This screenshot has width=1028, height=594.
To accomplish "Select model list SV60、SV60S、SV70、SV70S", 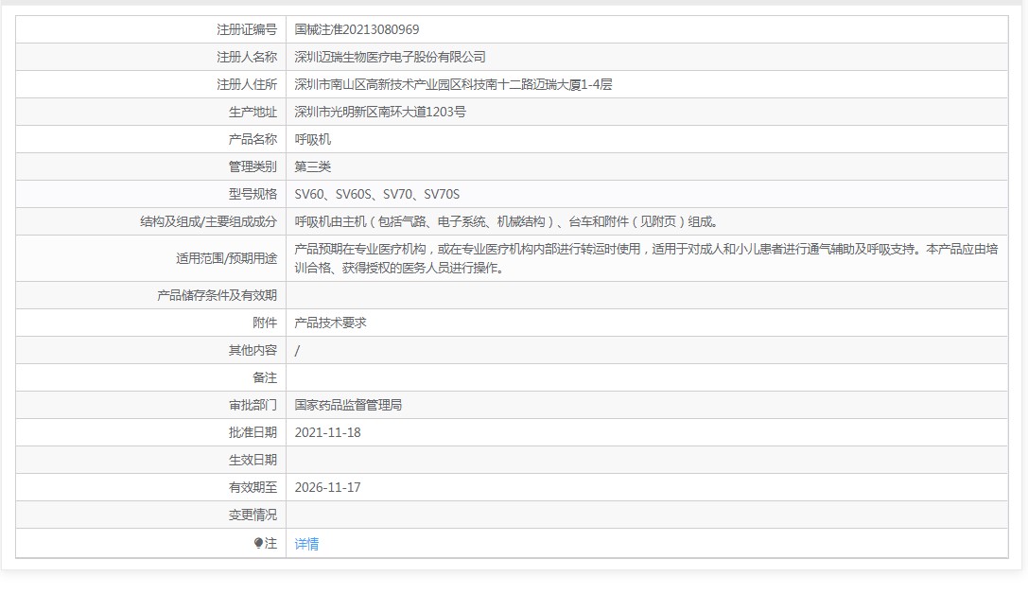I will [377, 195].
